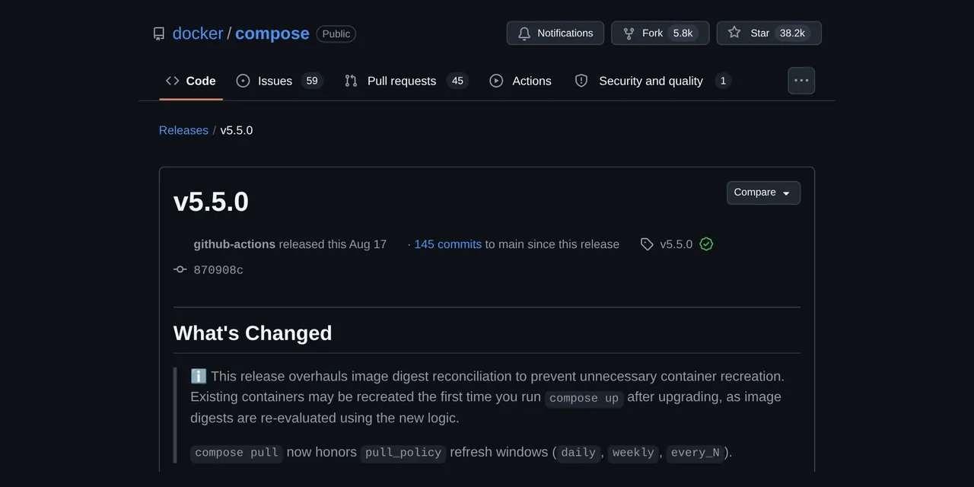Open the docker organization link
974x487 pixels.
198,33
